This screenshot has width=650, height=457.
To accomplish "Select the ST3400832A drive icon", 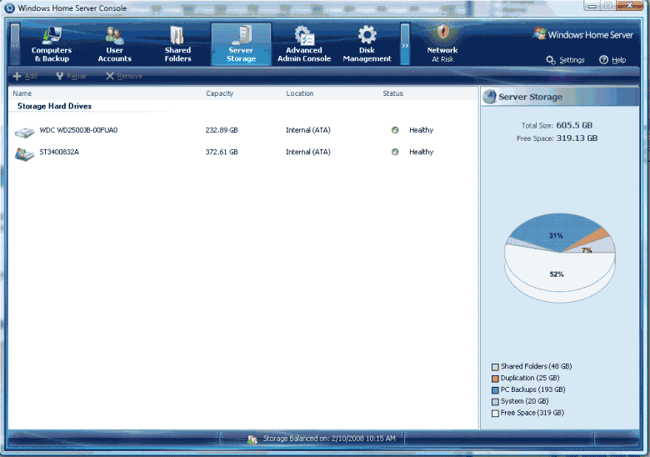I will (x=24, y=154).
